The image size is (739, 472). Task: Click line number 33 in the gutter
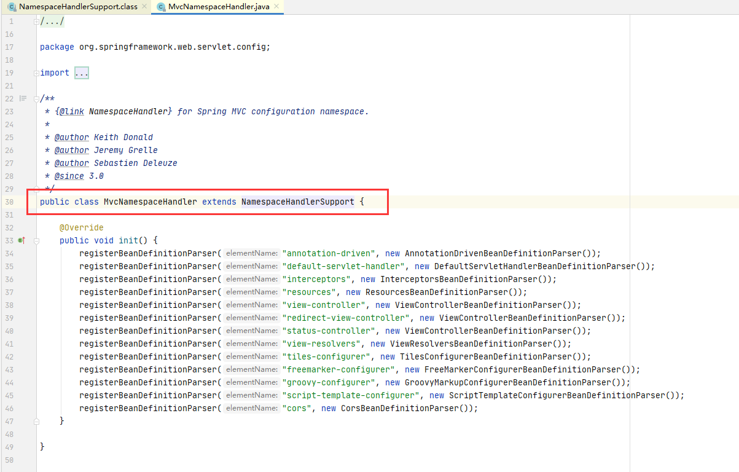pos(9,241)
